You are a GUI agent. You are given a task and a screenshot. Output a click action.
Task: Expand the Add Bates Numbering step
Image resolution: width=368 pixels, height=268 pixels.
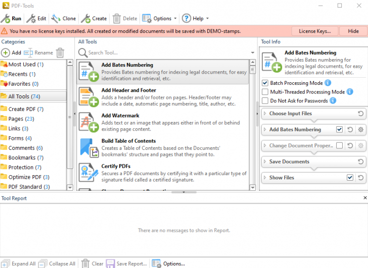pyautogui.click(x=265, y=130)
